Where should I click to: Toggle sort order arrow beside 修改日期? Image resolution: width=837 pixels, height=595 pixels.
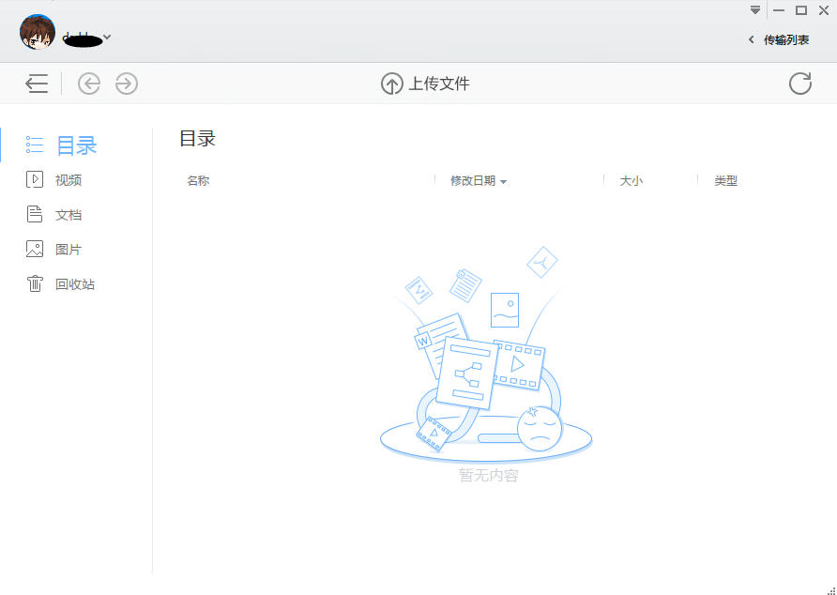[x=504, y=181]
